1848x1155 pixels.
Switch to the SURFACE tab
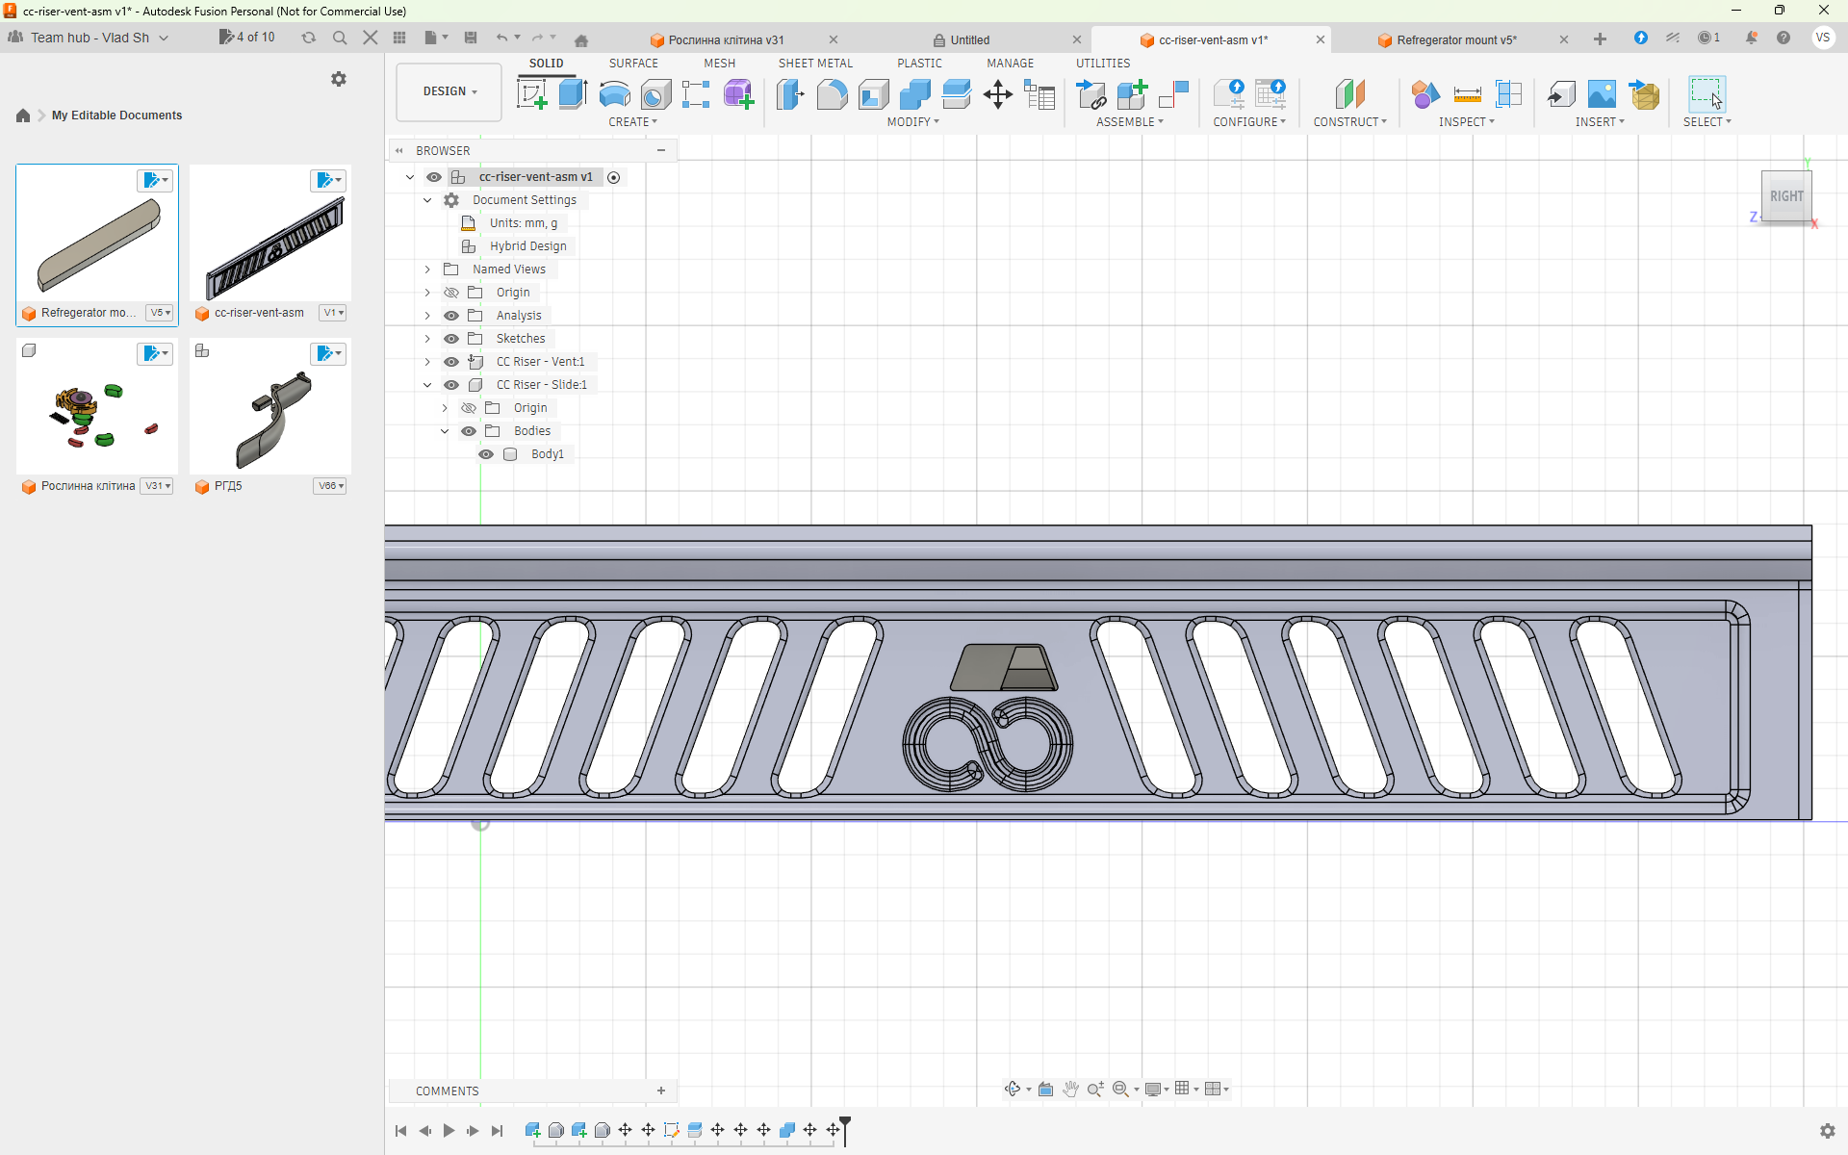click(633, 64)
